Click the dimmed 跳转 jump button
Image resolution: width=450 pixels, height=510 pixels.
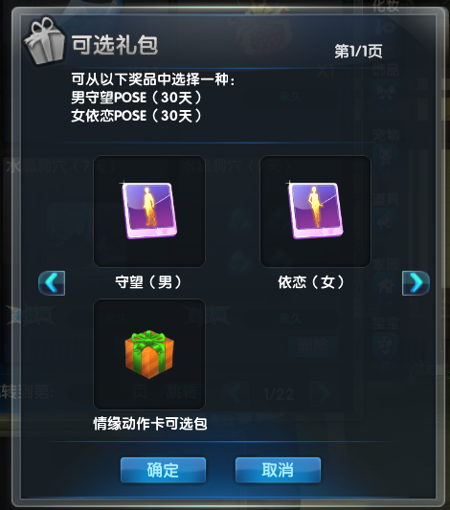click(181, 392)
